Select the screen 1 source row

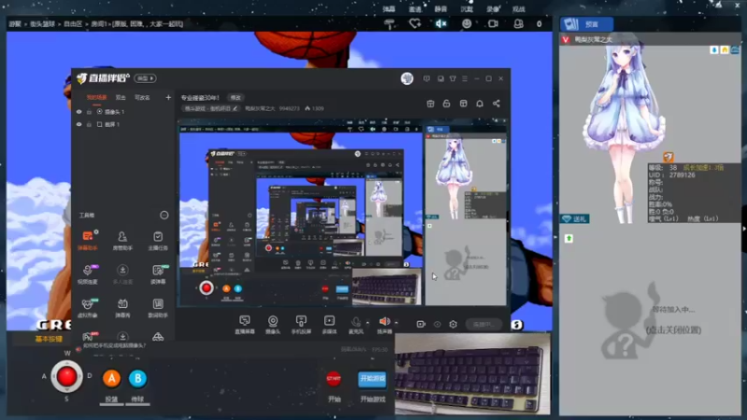point(123,124)
